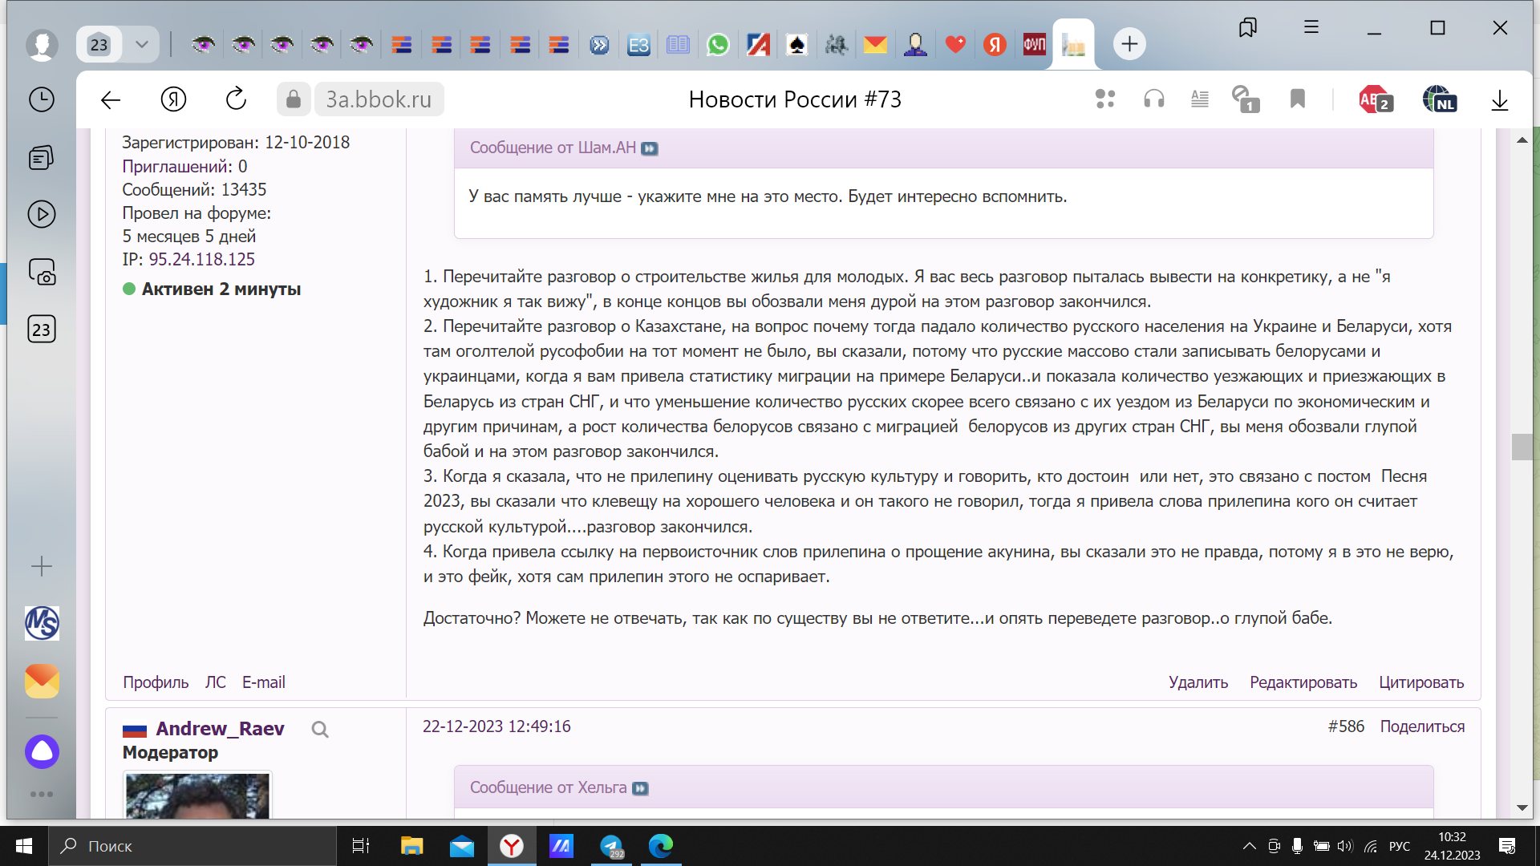Open the Yandex home button
This screenshot has height=866, width=1540.
coord(173,99)
